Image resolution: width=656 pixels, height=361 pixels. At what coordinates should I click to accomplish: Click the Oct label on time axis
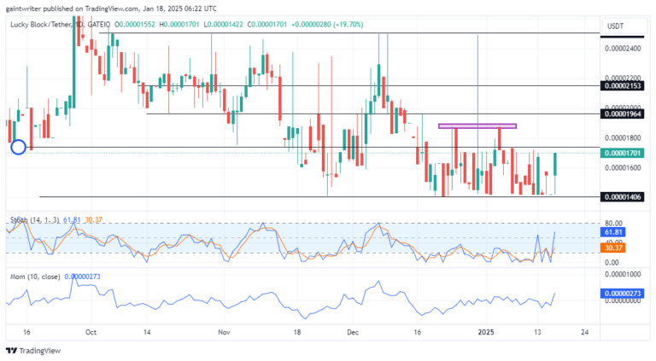coord(91,332)
